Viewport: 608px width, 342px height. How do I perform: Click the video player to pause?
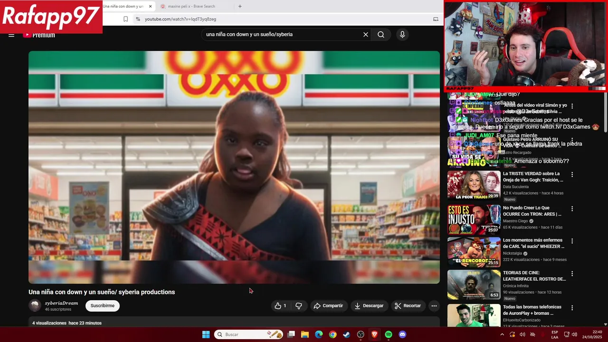click(234, 167)
